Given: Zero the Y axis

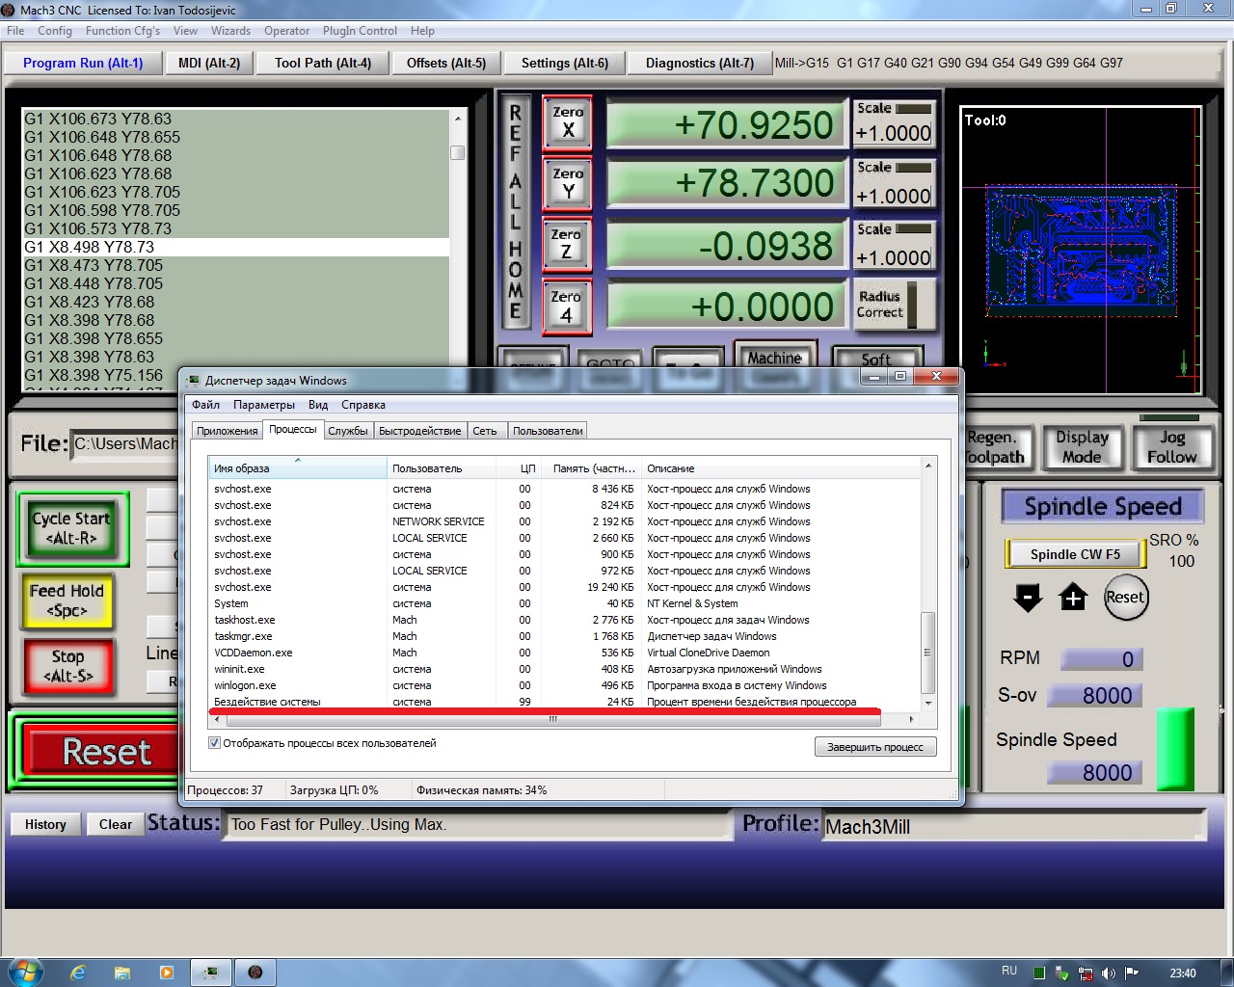Looking at the screenshot, I should tap(568, 183).
